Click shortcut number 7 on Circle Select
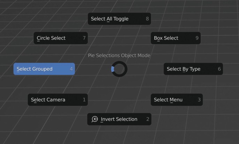The width and height of the screenshot is (239, 144). 84,38
